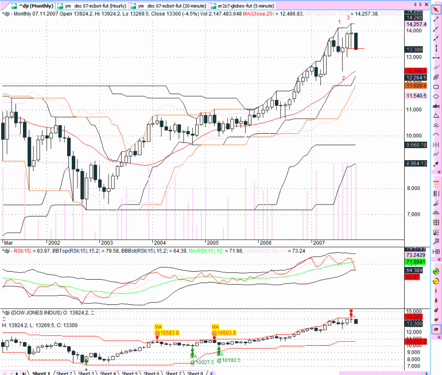Image resolution: width=442 pixels, height=375 pixels.
Task: Select the Gann fan tool
Action: (x=436, y=232)
